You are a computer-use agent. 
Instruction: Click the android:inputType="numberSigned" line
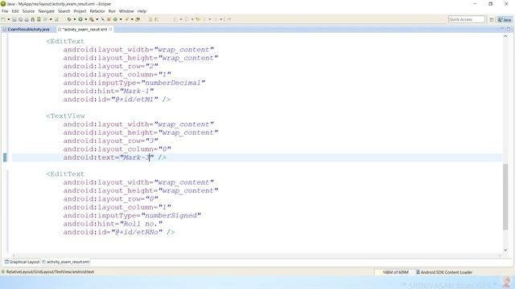tap(132, 216)
